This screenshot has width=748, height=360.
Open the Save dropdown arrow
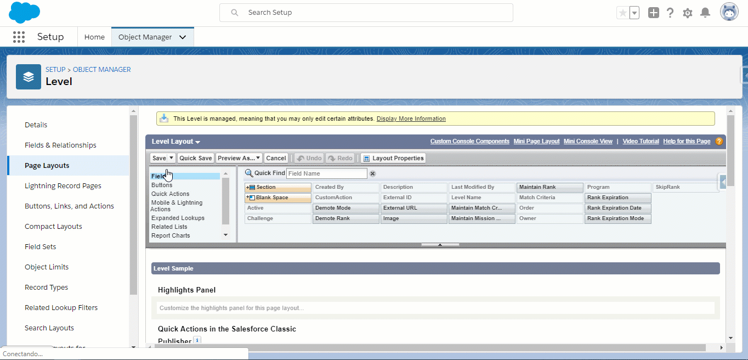[x=171, y=158]
